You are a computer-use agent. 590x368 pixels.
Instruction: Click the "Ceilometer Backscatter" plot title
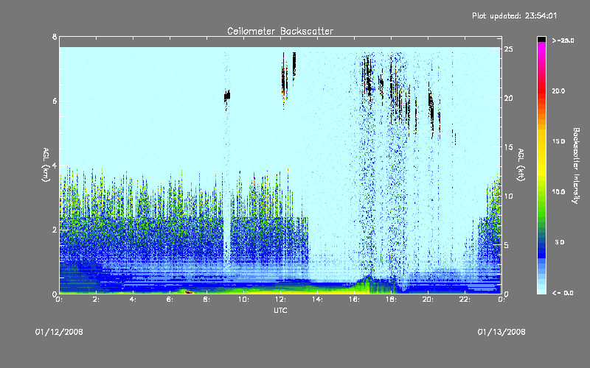(x=280, y=31)
